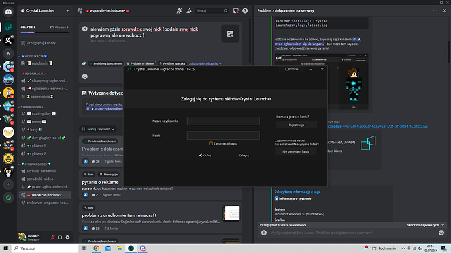Image resolution: width=451 pixels, height=253 pixels.
Task: Click Skocz do najnowszych in thread
Action: coord(425,225)
